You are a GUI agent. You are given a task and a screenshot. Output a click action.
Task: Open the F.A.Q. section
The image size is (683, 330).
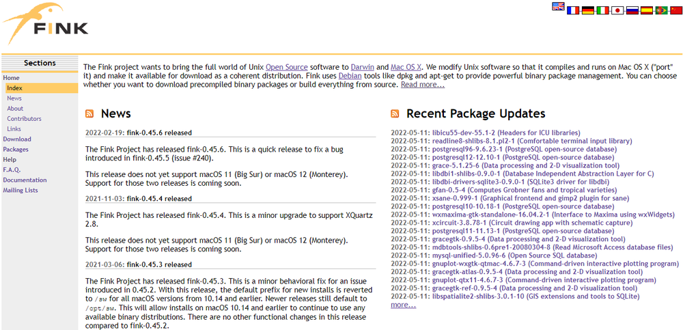(12, 169)
